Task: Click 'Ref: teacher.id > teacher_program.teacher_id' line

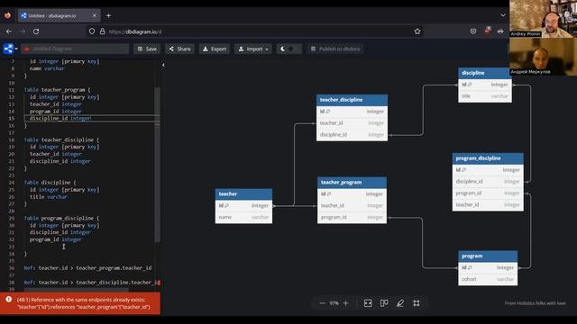Action: tap(87, 268)
